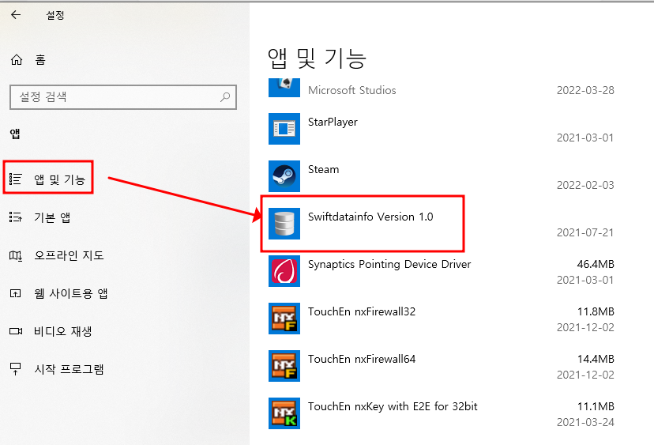
Task: Click the StarPlayer date 2021-03-01
Action: 585,138
